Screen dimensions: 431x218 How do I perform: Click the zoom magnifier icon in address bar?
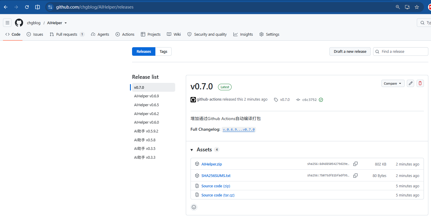coord(398,7)
